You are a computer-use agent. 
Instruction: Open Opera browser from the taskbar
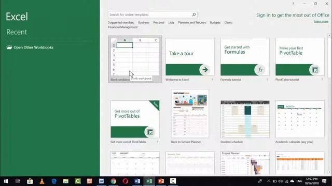pos(126,181)
